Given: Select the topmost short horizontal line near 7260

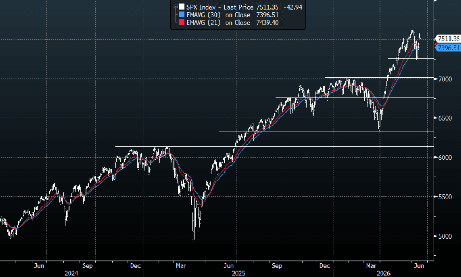Looking at the screenshot, I should click(x=411, y=59).
